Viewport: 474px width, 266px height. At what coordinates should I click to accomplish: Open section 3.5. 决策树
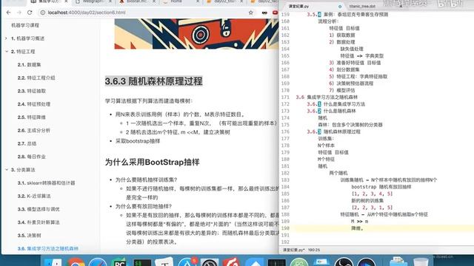(x=29, y=235)
